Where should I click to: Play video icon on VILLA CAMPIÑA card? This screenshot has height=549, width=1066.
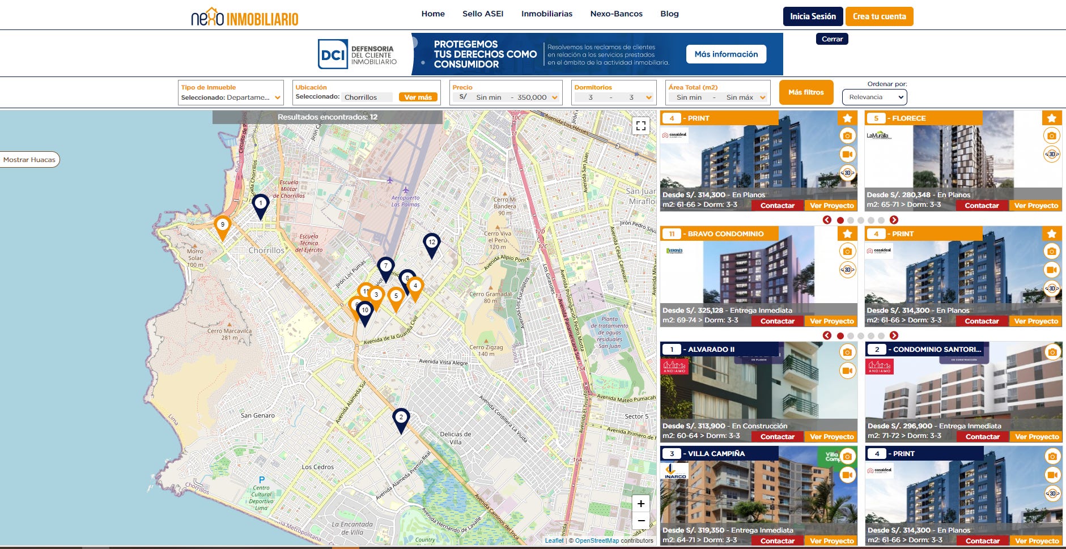point(847,475)
